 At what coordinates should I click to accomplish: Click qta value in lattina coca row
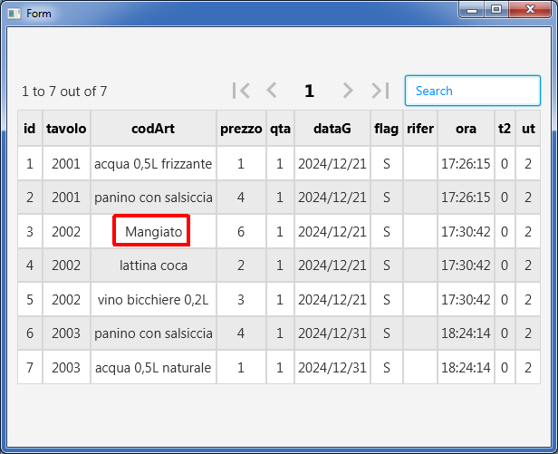280,266
